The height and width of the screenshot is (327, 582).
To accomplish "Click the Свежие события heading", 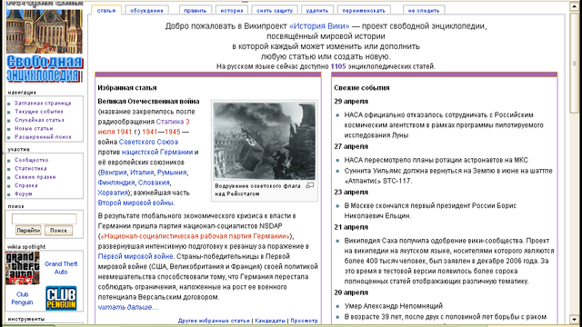I will tap(362, 88).
